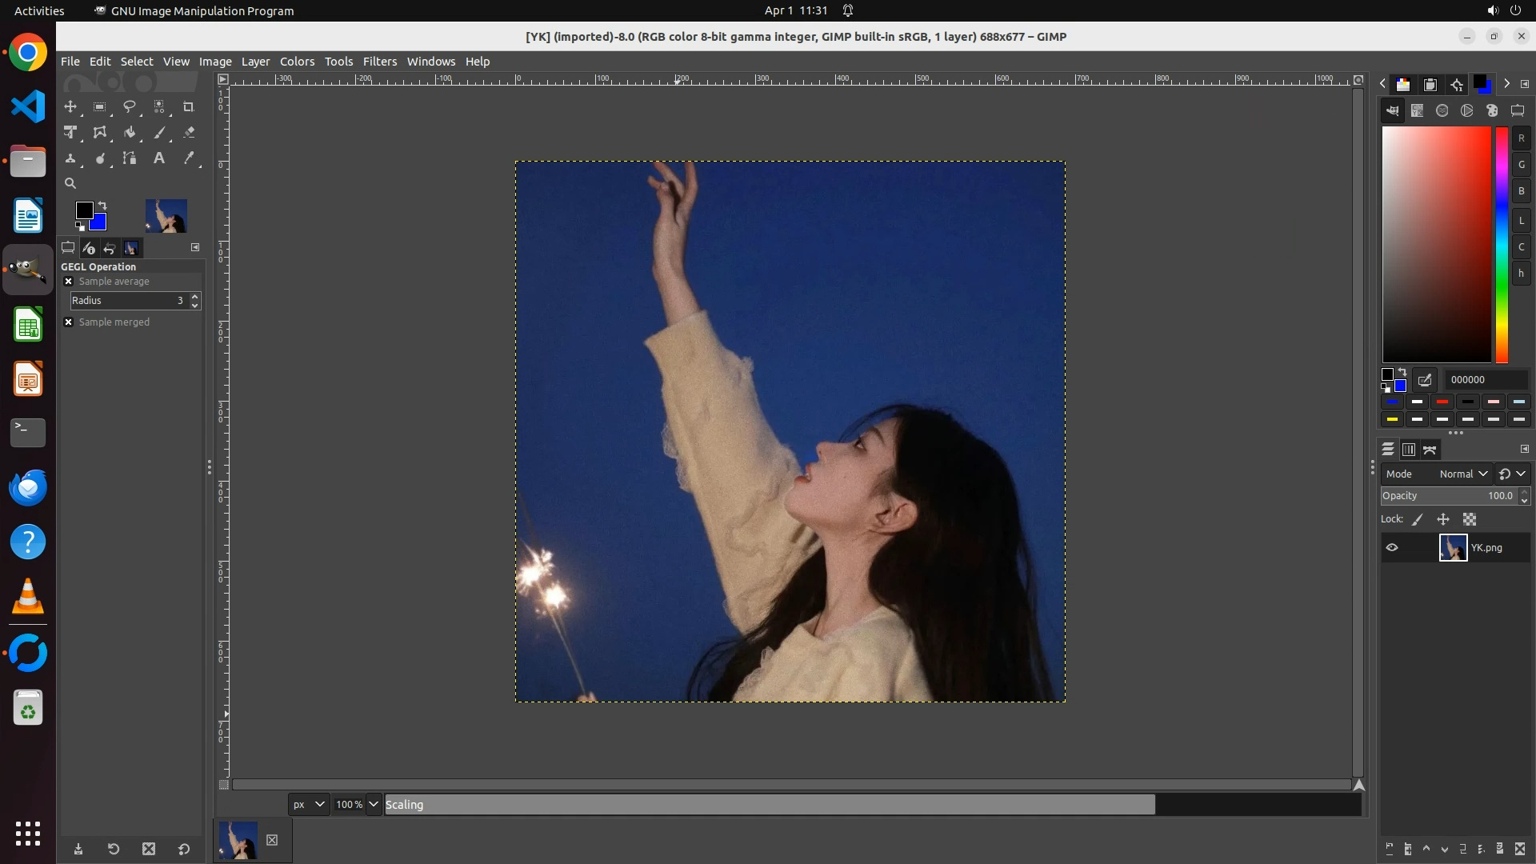Open the Colors menu

point(297,62)
